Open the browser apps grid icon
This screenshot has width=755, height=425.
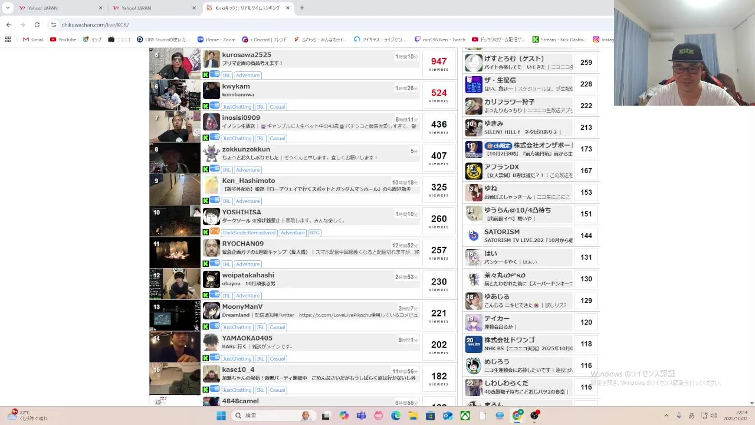point(8,40)
